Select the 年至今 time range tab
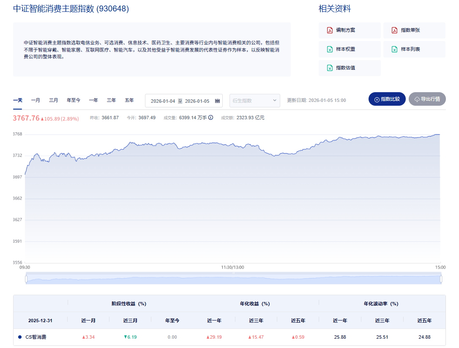Viewport: 459px width, 348px height. pyautogui.click(x=74, y=100)
